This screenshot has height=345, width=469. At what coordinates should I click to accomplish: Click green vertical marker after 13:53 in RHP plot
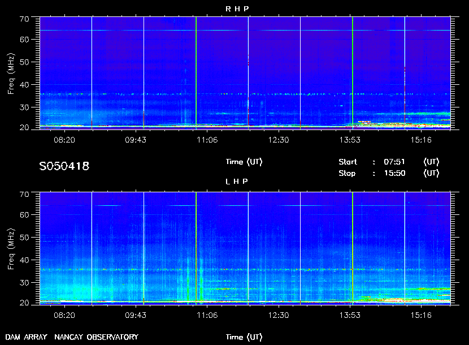point(353,73)
